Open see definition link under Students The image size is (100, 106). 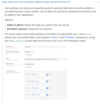[29, 55]
